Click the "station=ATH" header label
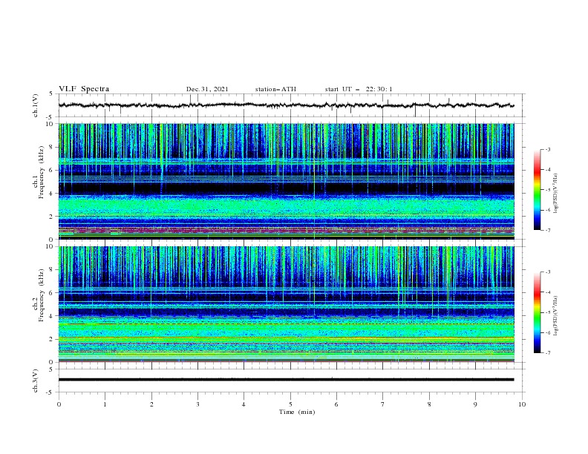 pos(275,89)
